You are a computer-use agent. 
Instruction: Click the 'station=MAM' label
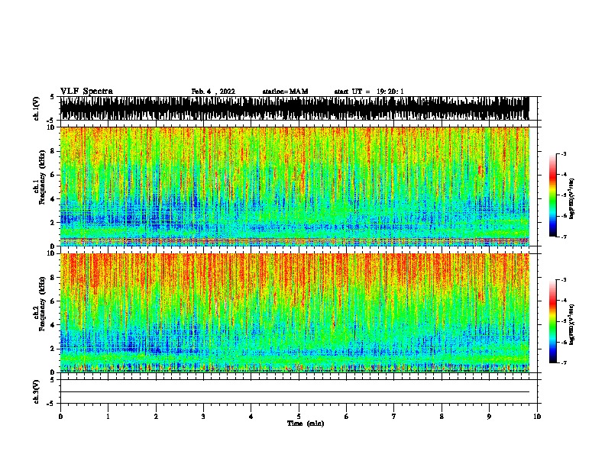285,92
